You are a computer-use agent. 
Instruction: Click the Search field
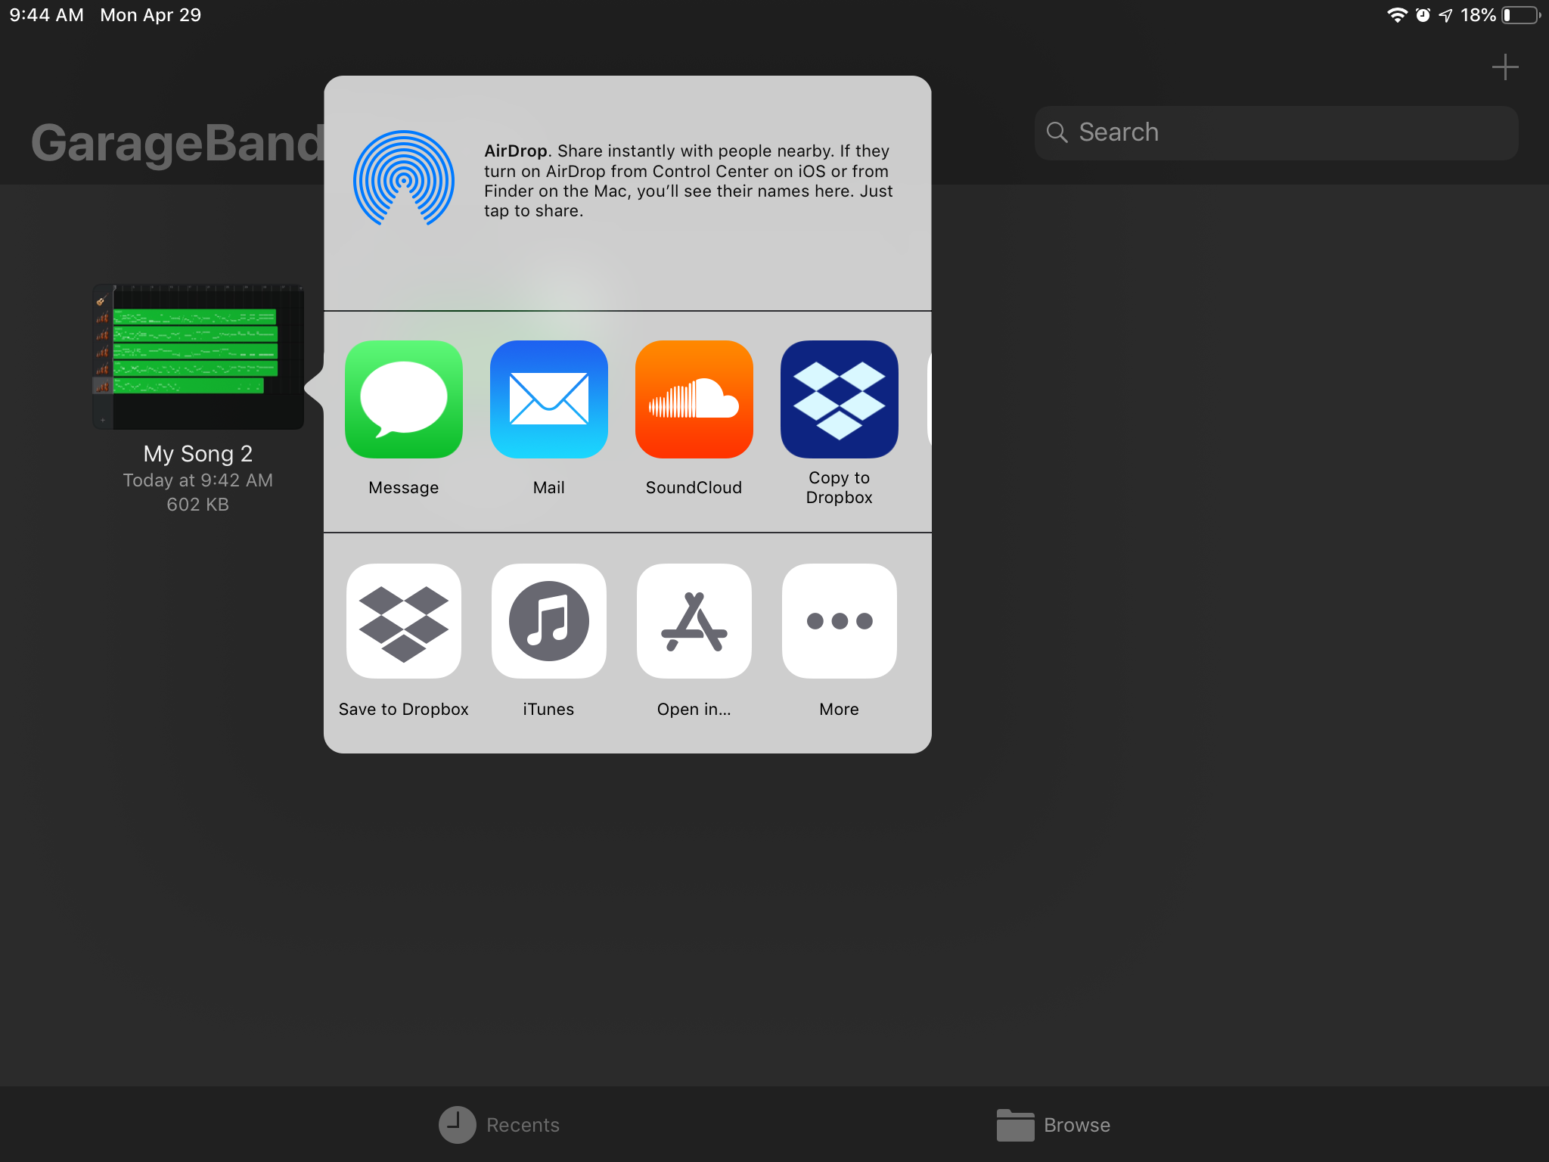click(x=1276, y=132)
